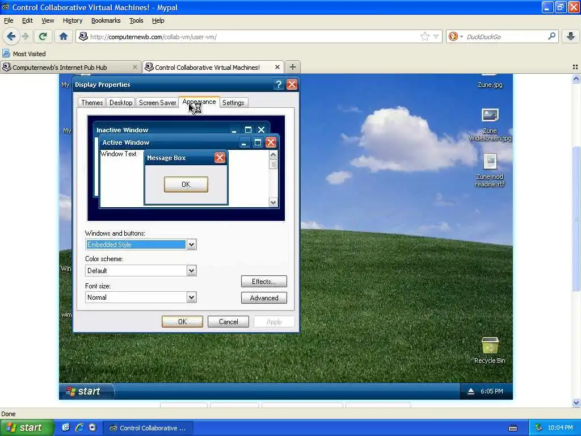Confirm Display Properties with OK button
This screenshot has height=436, width=581.
coord(182,321)
